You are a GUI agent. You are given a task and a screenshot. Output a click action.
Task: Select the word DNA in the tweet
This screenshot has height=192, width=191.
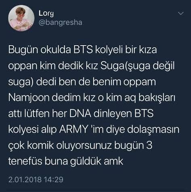coord(80,113)
